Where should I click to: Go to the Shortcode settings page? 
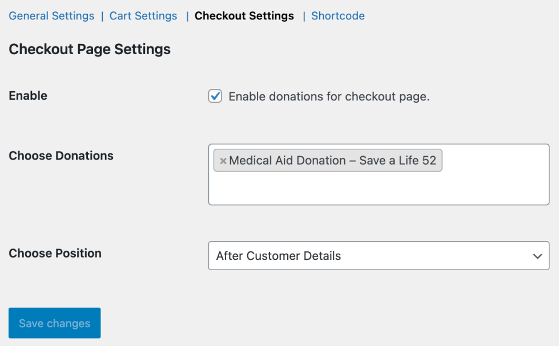[x=337, y=15]
